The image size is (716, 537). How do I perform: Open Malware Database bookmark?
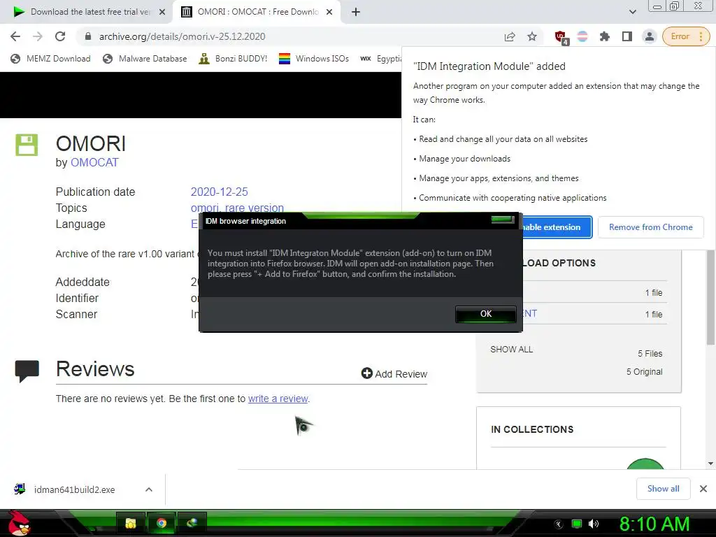click(145, 59)
